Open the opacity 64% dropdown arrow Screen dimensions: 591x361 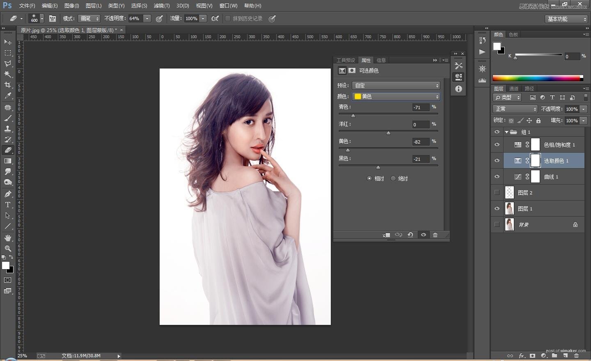147,18
